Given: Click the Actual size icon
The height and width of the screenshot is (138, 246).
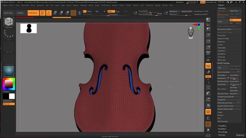Looking at the screenshot, I should pos(208,41).
